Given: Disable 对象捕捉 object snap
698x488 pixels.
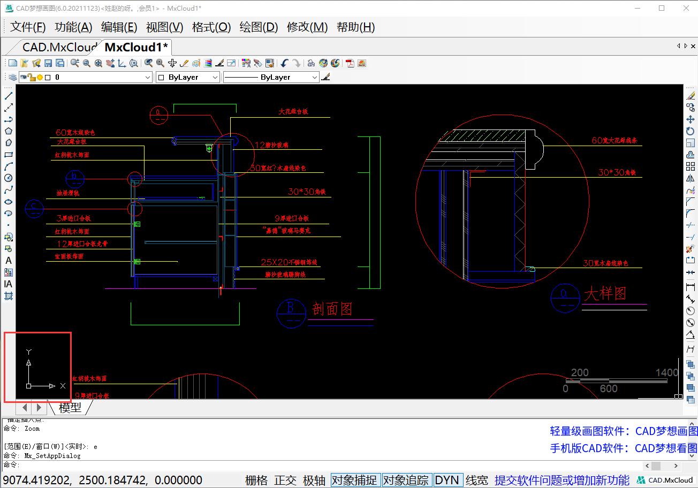Looking at the screenshot, I should 354,480.
